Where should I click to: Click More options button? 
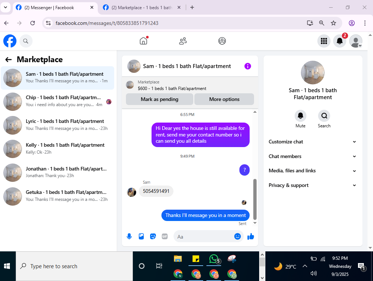224,99
